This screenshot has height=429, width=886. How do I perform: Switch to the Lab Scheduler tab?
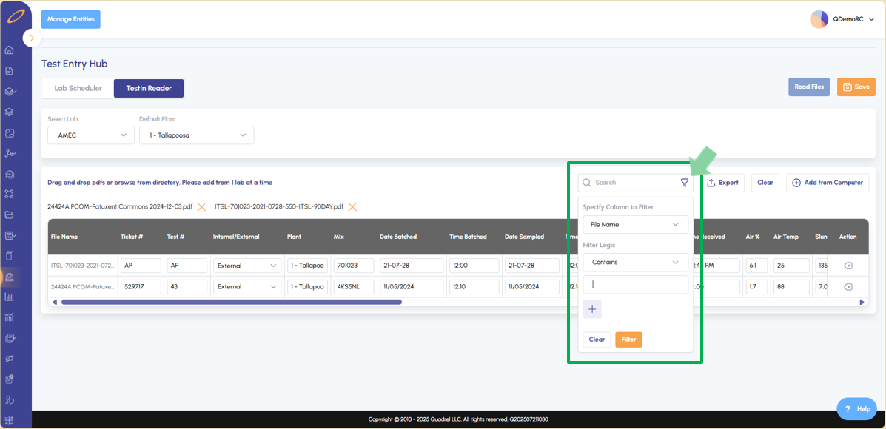(x=78, y=89)
